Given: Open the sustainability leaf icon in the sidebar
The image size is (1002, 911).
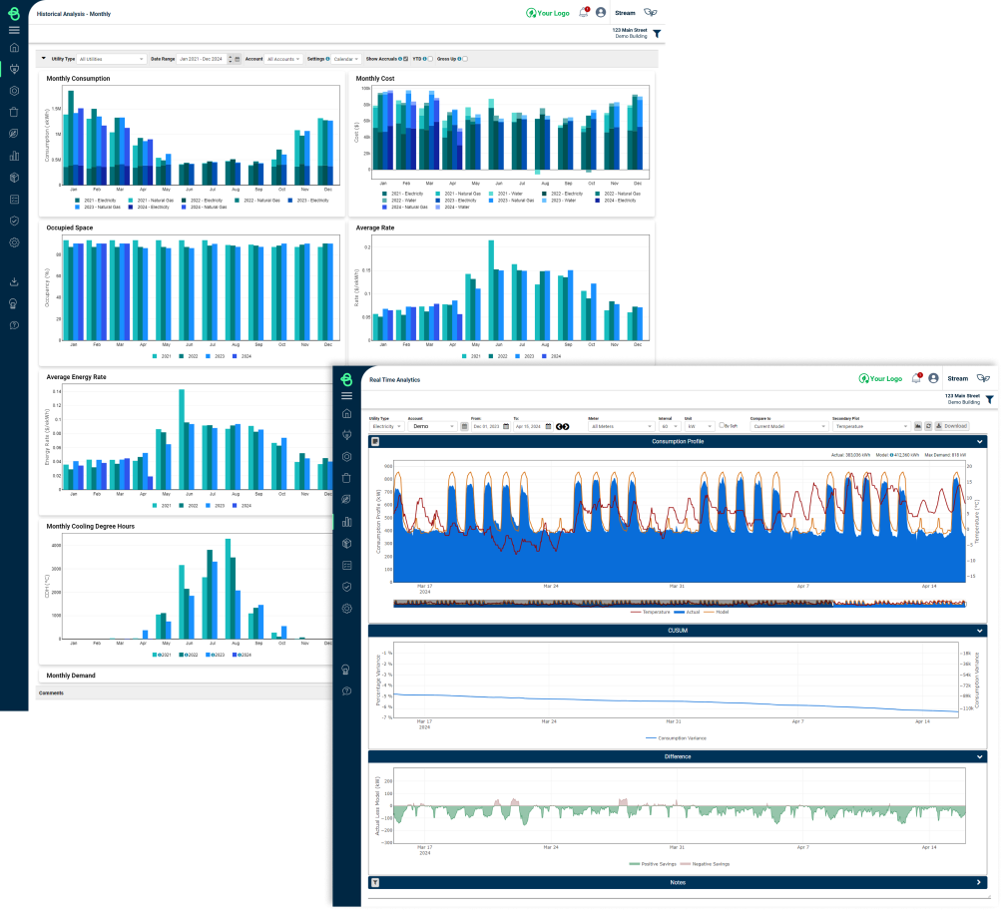Looking at the screenshot, I should (x=14, y=135).
